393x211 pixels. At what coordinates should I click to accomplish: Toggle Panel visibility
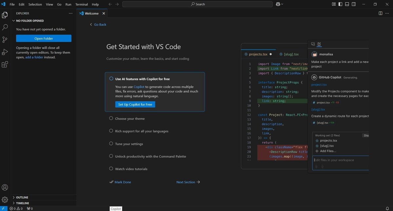tap(347, 4)
